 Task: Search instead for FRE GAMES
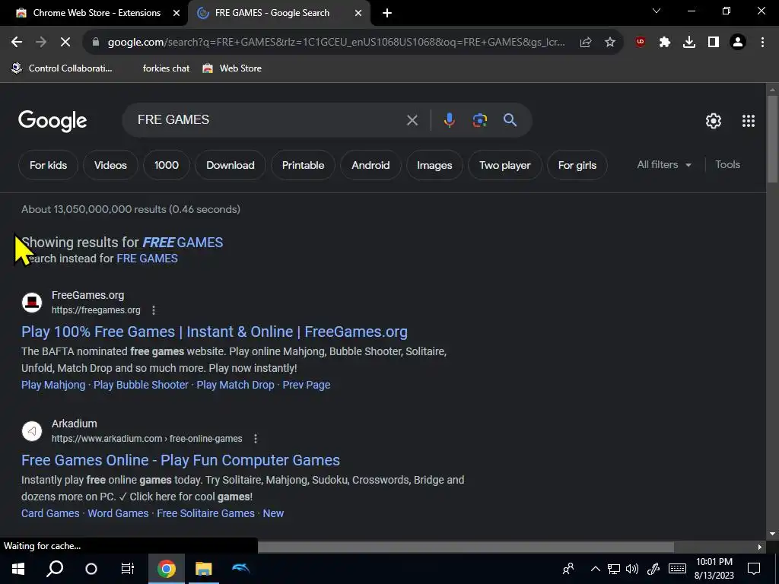point(147,259)
